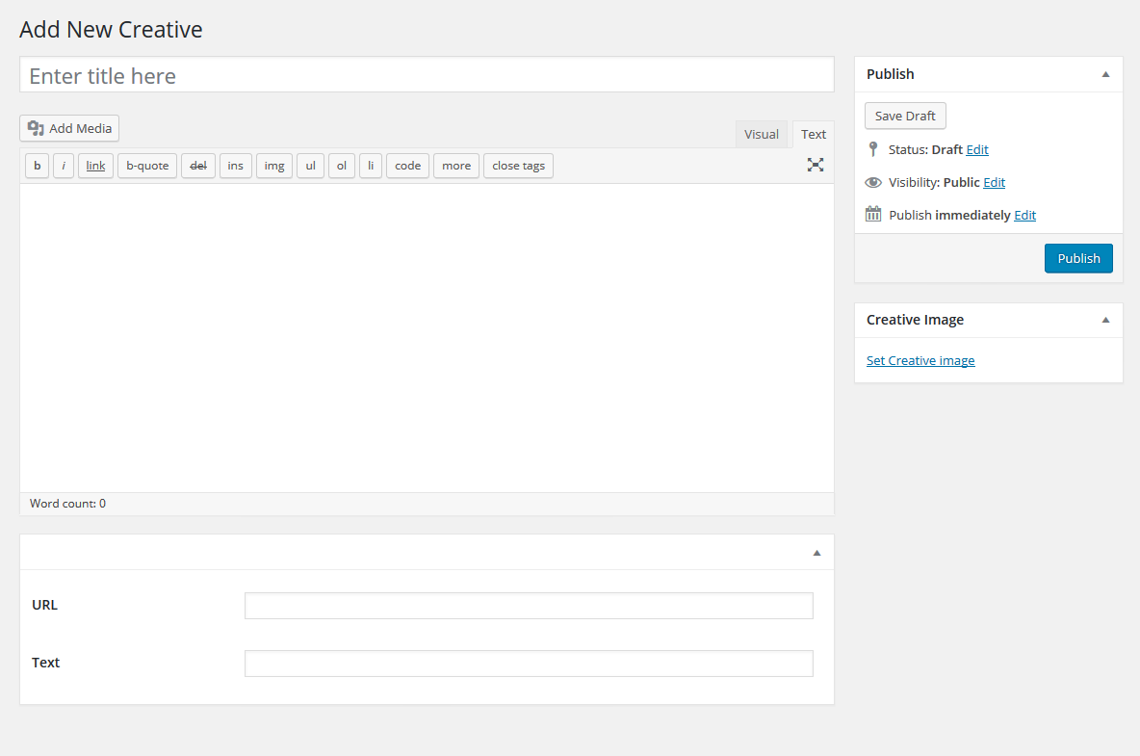Click the italic 'i' quicktag button
The width and height of the screenshot is (1140, 756).
point(64,166)
